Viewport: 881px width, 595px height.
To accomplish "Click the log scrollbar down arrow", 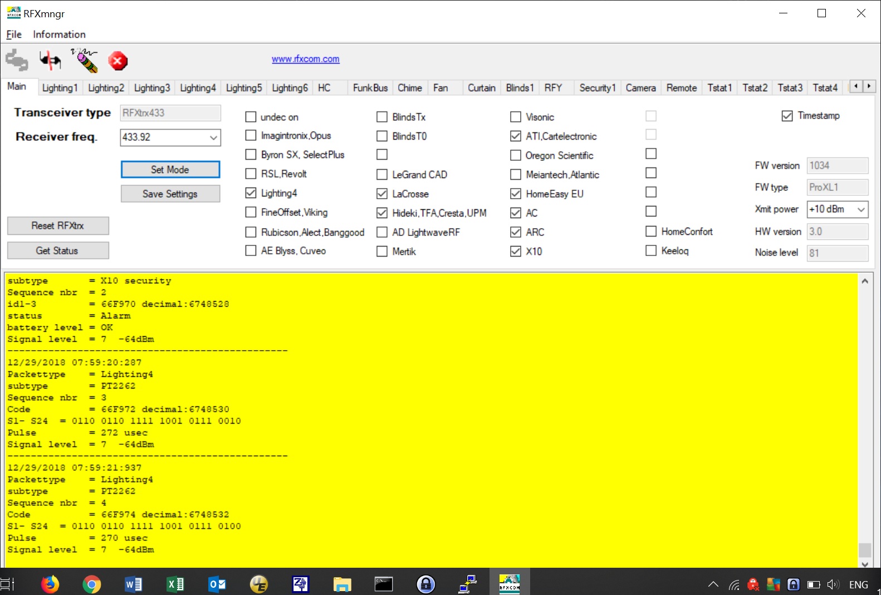I will (x=864, y=563).
